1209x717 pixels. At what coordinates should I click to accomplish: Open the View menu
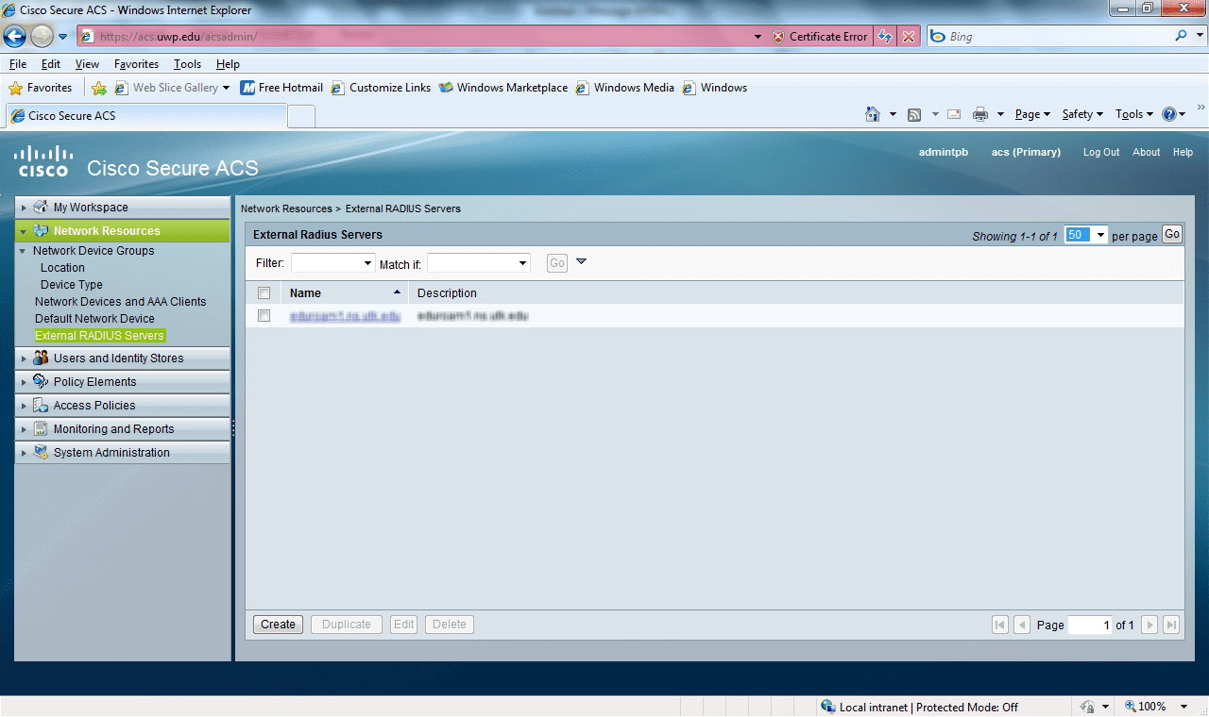87,64
